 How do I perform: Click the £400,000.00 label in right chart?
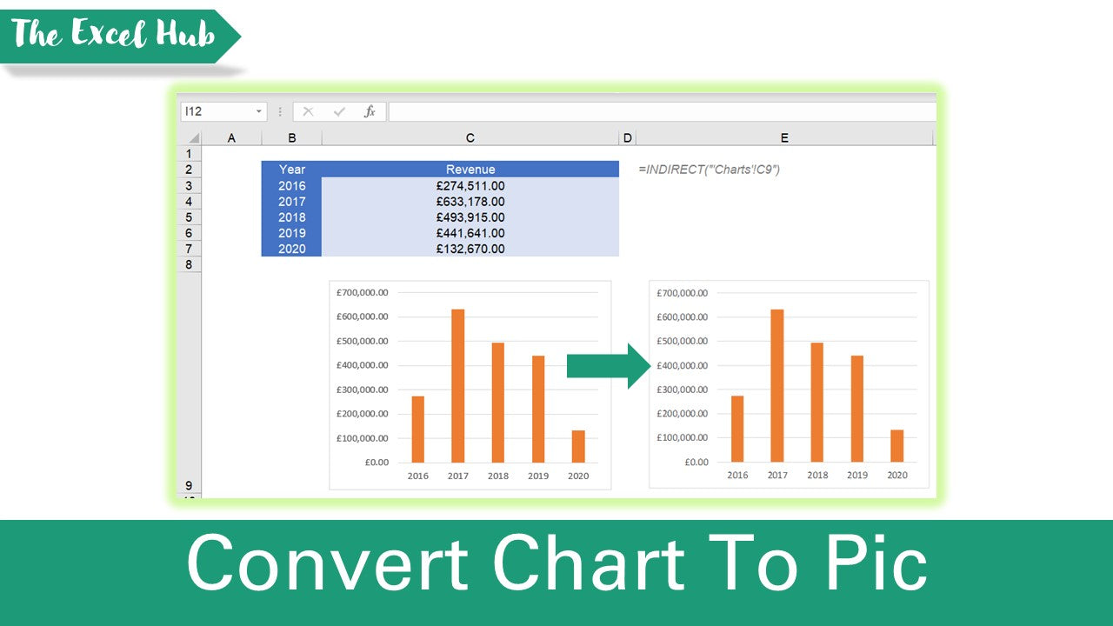tap(683, 365)
